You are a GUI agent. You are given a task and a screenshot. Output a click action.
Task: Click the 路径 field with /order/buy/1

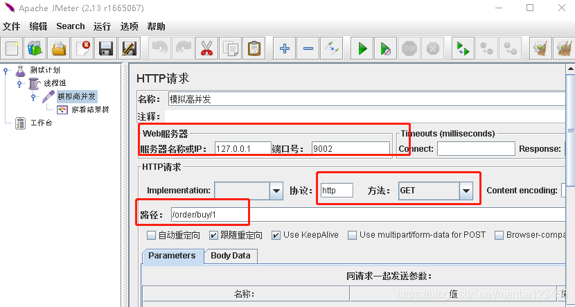(x=368, y=215)
